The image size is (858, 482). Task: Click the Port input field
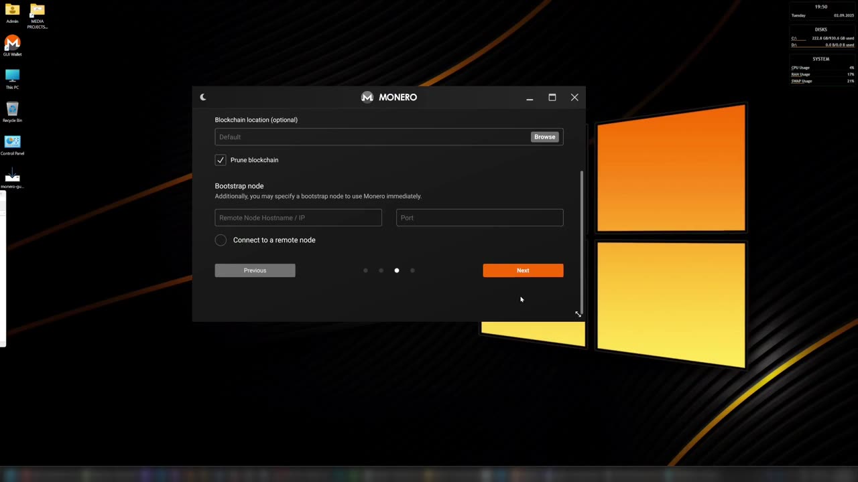[x=479, y=218]
